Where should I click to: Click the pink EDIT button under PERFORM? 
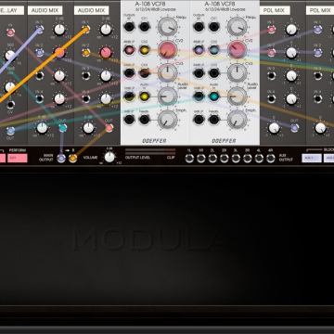(x=18, y=159)
